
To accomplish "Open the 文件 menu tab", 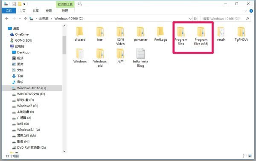I will [x=9, y=11].
